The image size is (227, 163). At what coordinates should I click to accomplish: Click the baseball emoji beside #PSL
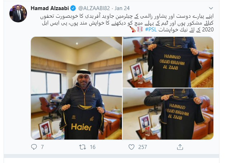pyautogui.click(x=140, y=30)
